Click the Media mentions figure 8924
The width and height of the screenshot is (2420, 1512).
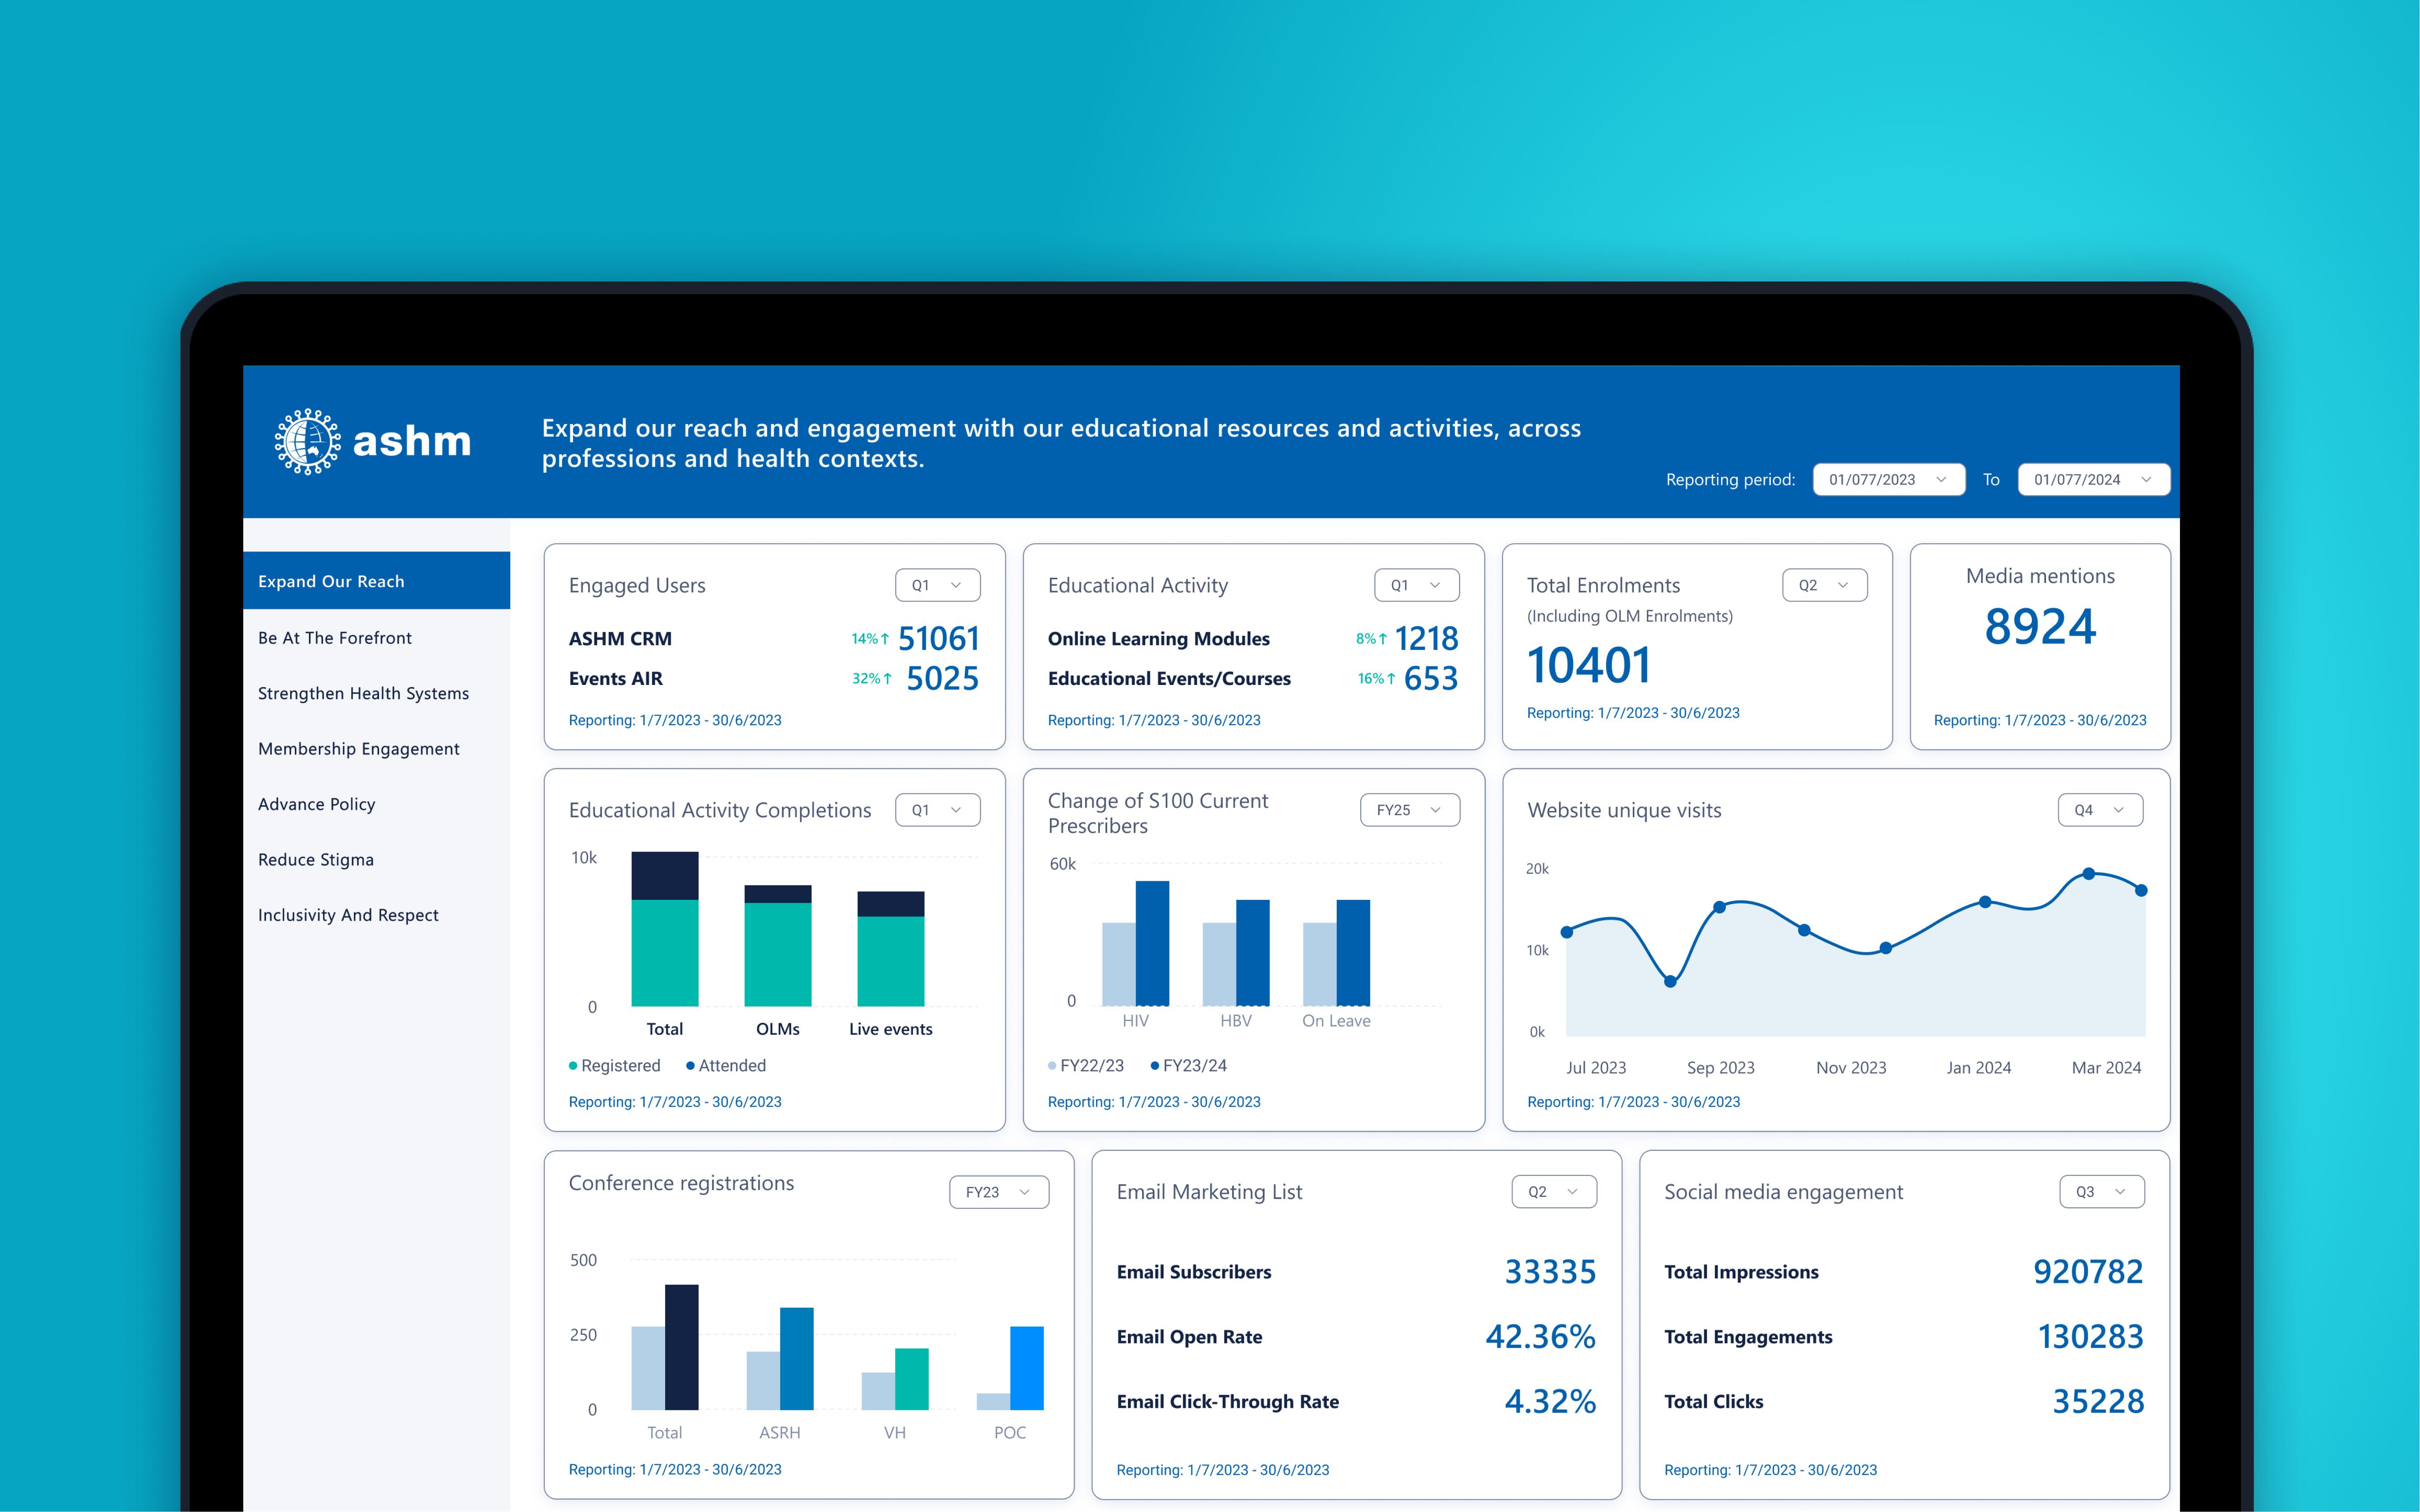(2040, 627)
